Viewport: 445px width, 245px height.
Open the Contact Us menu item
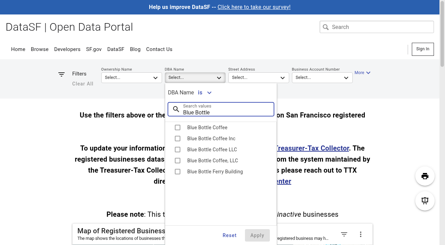point(159,49)
